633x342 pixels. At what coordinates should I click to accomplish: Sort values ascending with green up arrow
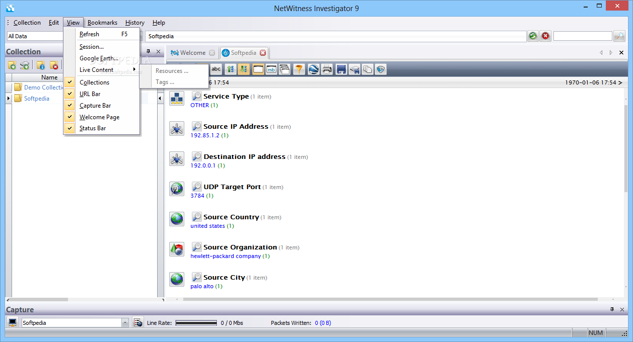230,69
